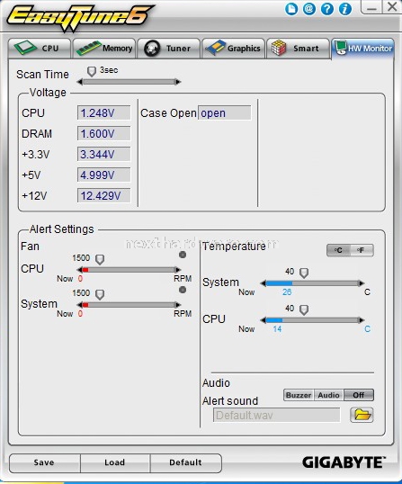The image size is (402, 484).
Task: Click the CPU voltage value 1.248V
Action: pyautogui.click(x=104, y=113)
